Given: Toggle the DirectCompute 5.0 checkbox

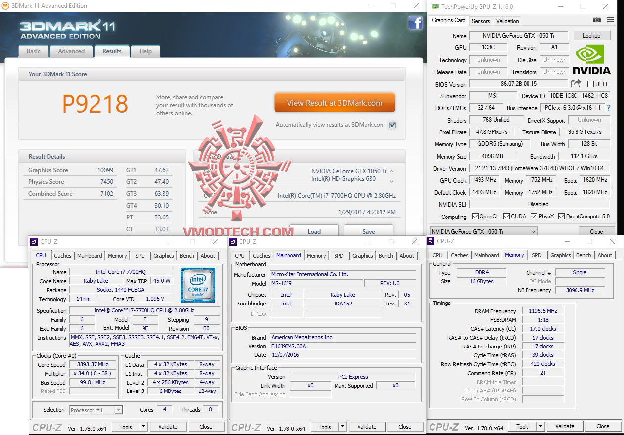Looking at the screenshot, I should click(x=561, y=217).
